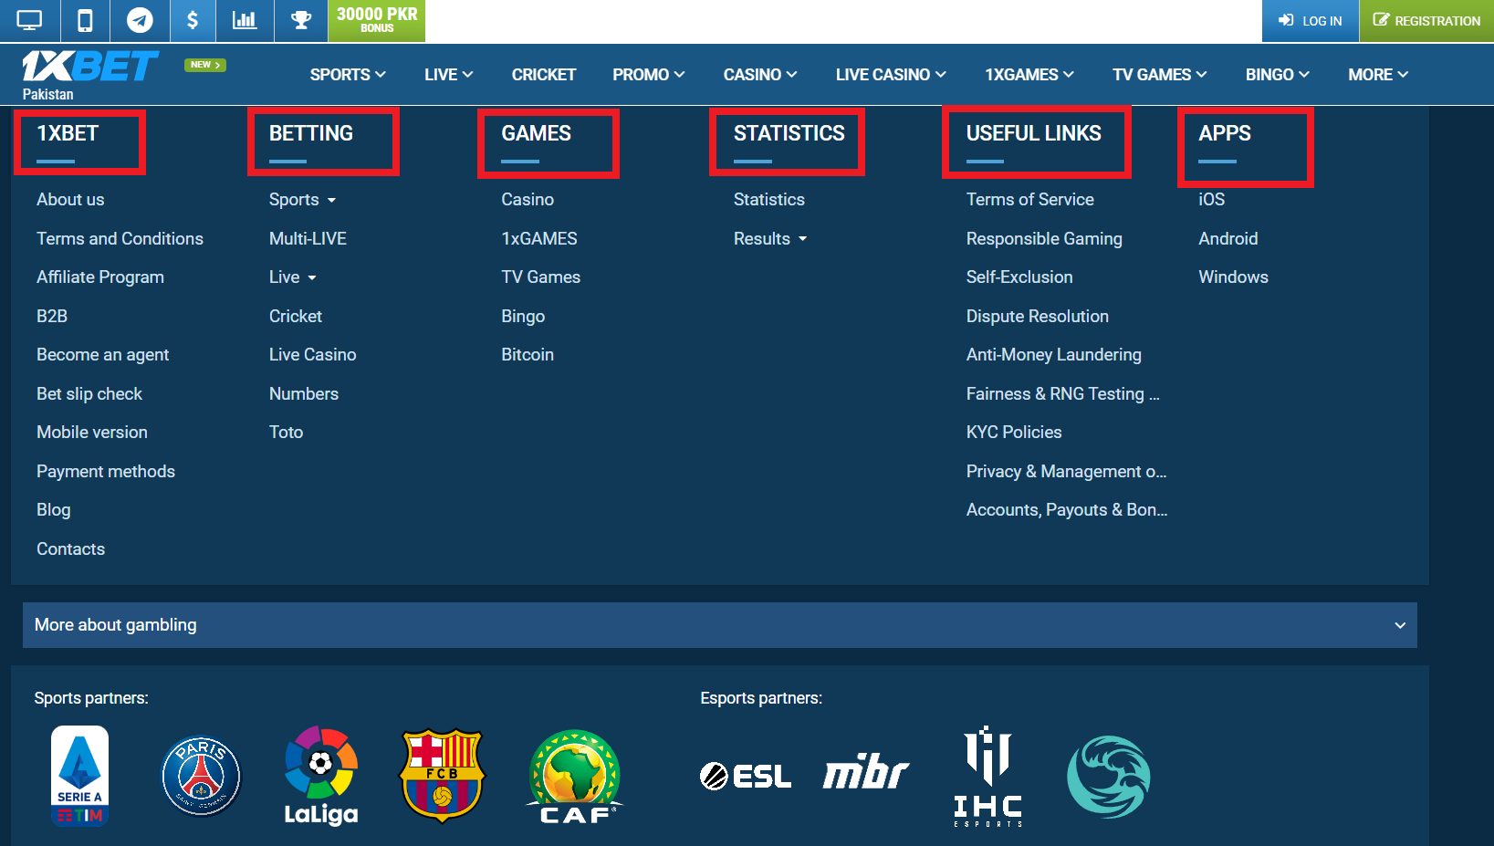
Task: Open the LIVE dropdown menu
Action: tap(448, 75)
